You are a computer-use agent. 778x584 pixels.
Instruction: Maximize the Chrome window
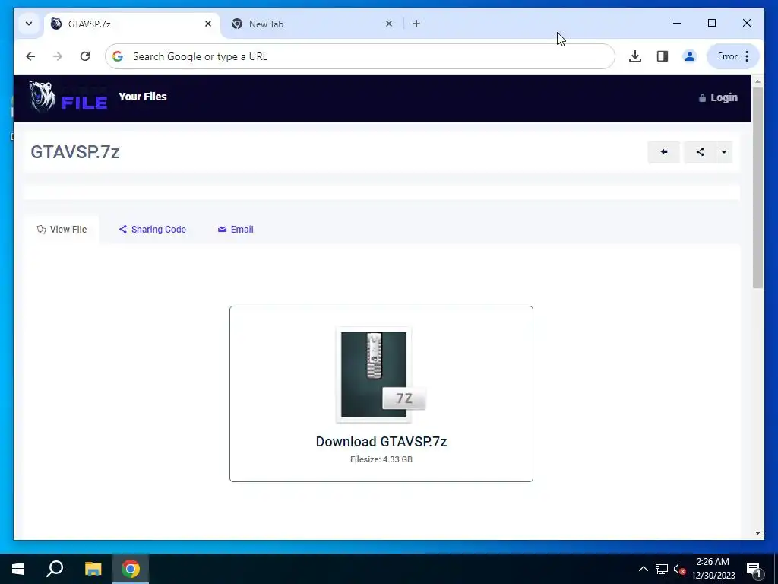click(x=711, y=23)
